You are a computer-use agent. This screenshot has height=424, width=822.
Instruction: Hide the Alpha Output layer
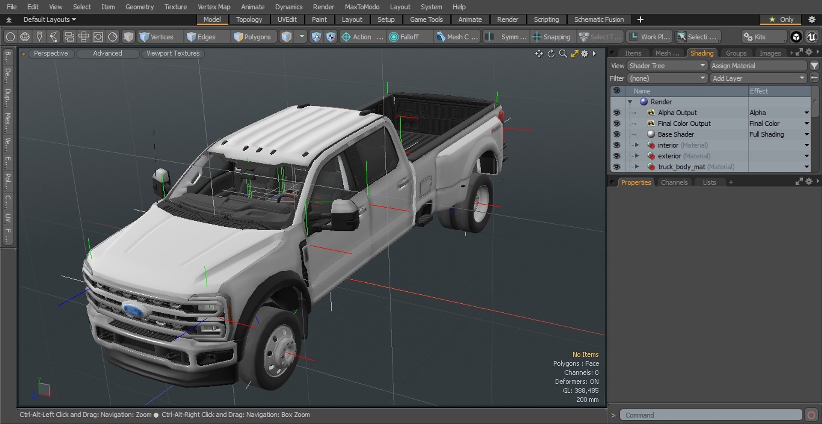(616, 113)
